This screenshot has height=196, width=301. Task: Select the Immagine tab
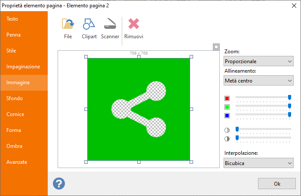[24, 83]
